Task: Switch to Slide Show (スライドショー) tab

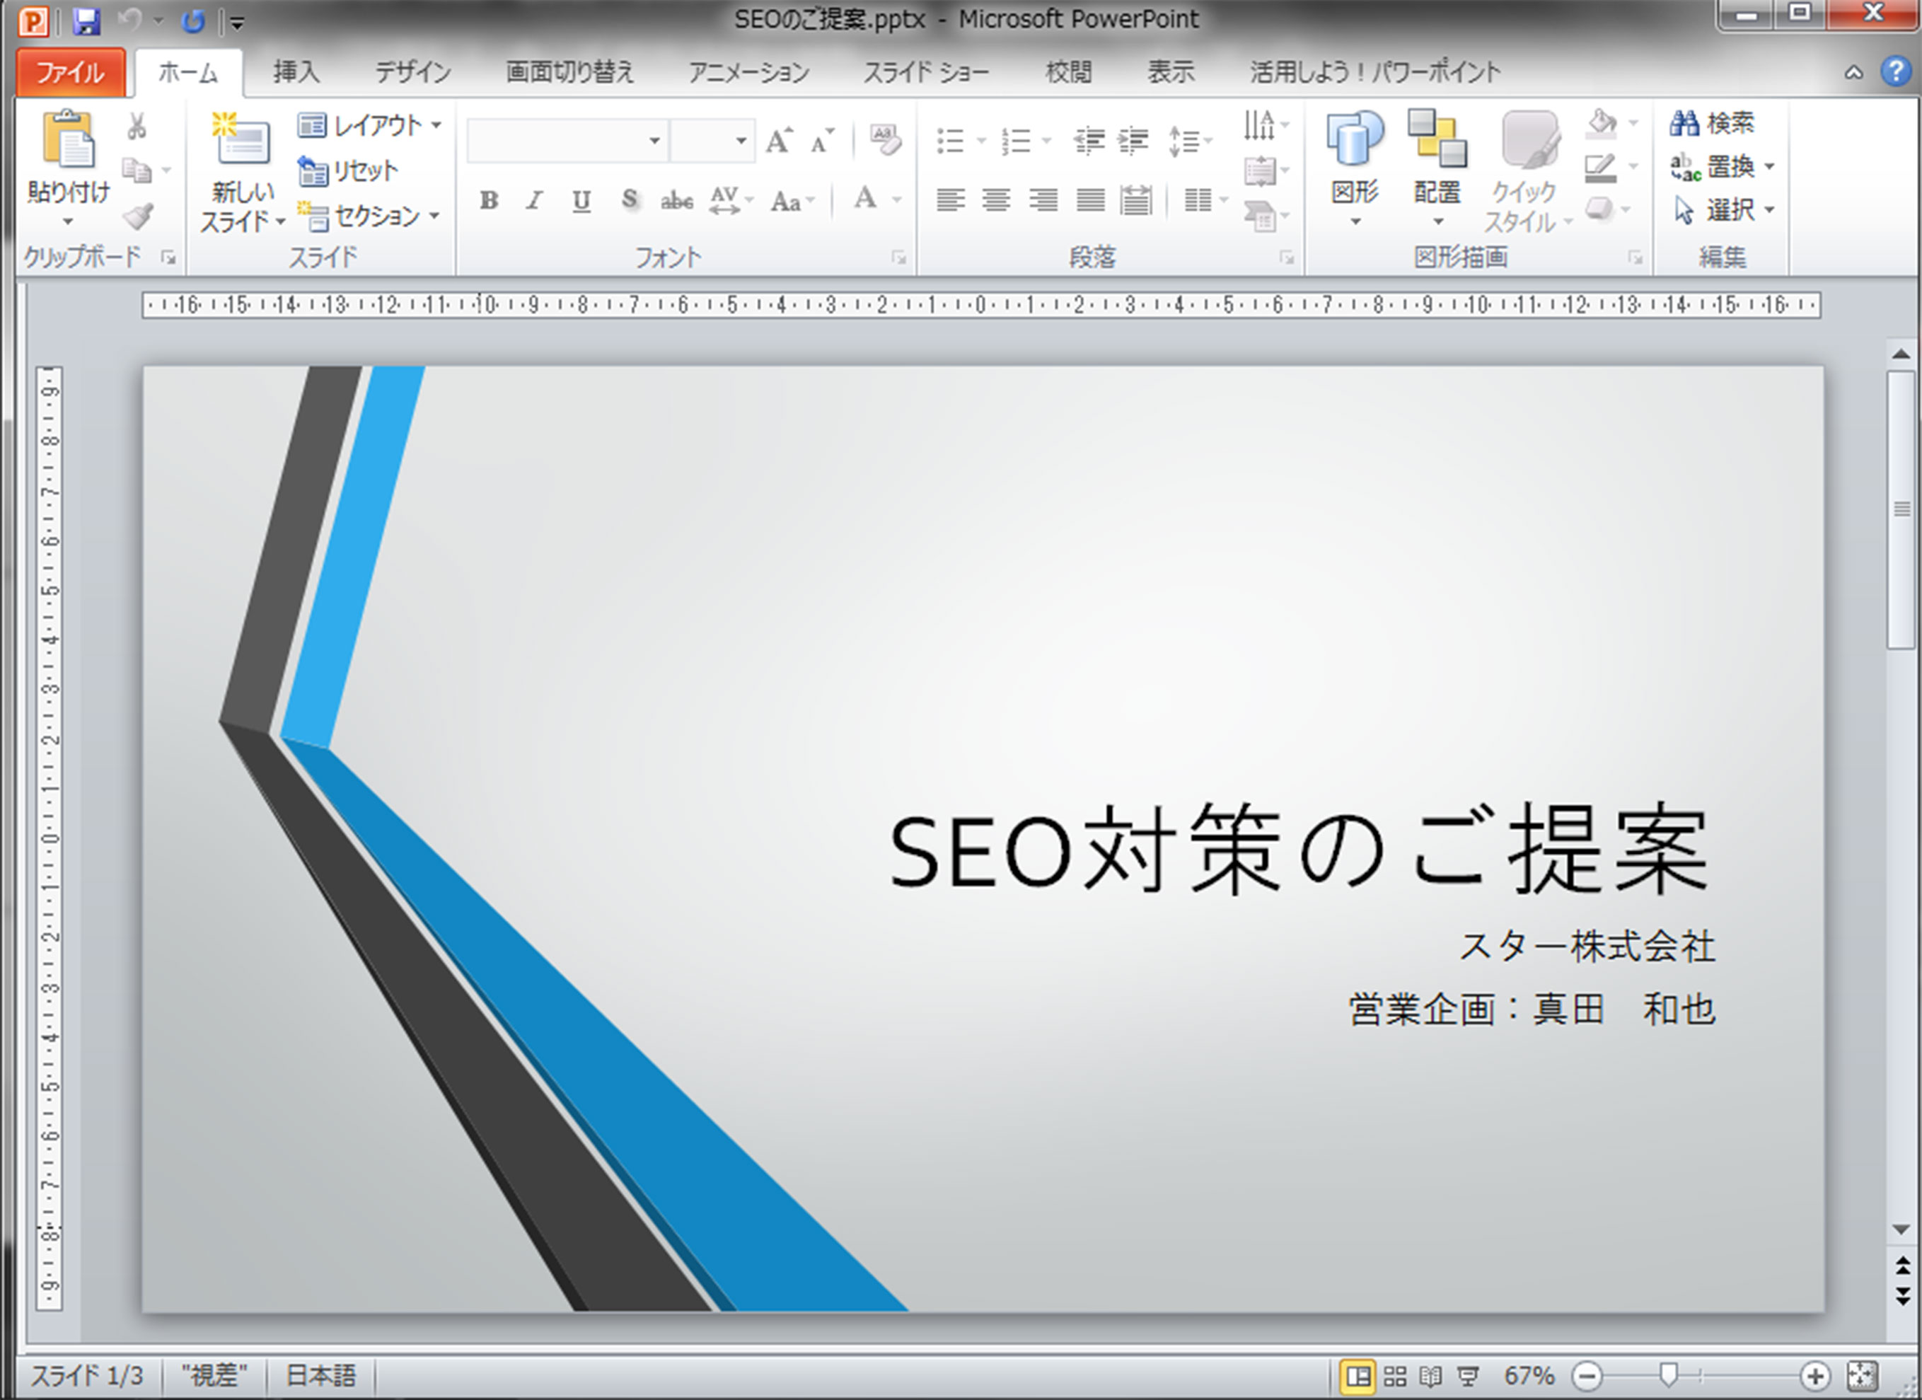Action: pos(926,73)
